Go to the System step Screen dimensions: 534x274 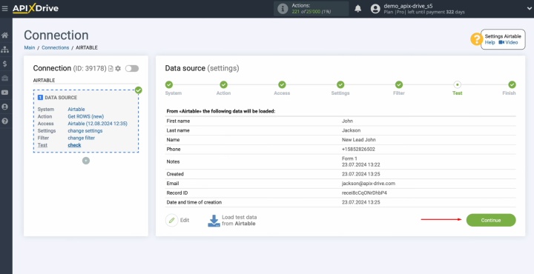tap(169, 84)
